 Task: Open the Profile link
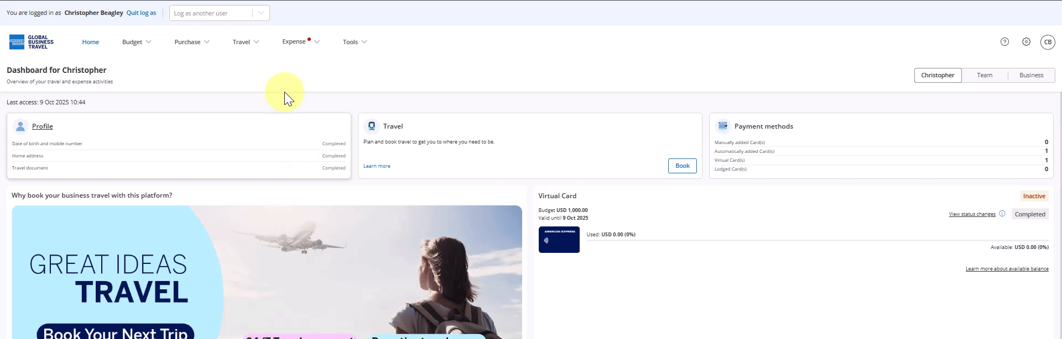coord(43,126)
